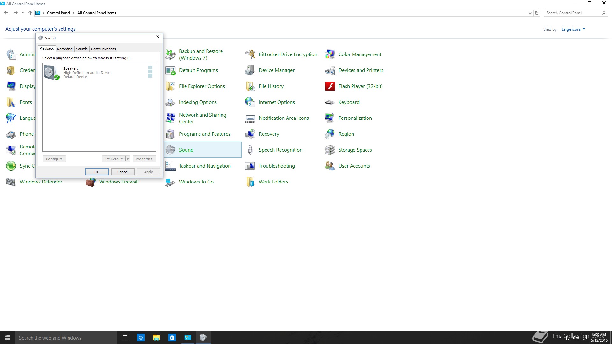The height and width of the screenshot is (344, 612).
Task: Go back in navigation
Action: click(x=6, y=13)
